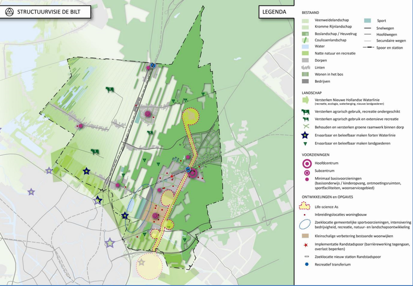Viewport: 413px width, 286px height.
Task: Click the VOORZIENINGEN section heading
Action: pos(316,155)
